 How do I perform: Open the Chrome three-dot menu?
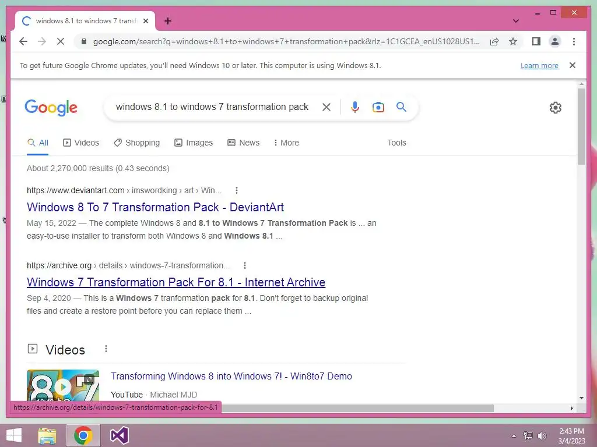(x=574, y=41)
